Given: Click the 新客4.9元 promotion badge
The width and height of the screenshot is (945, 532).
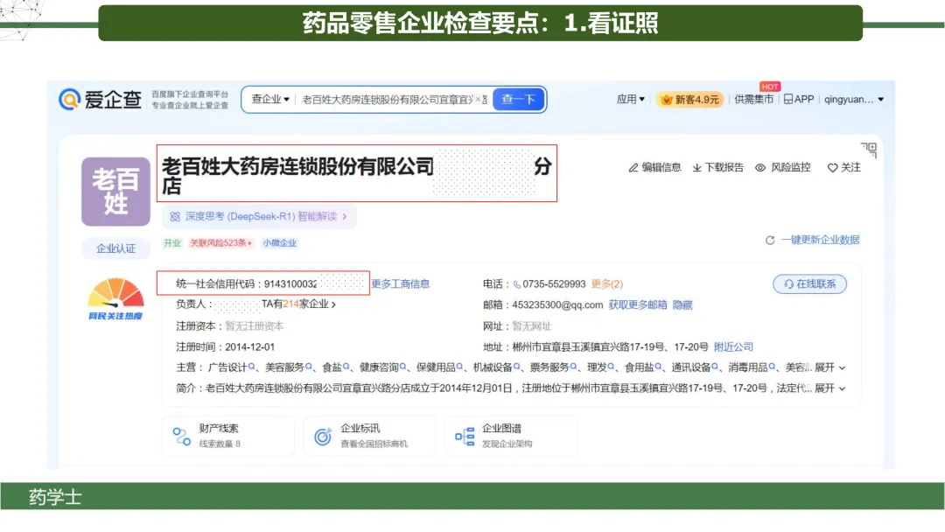Looking at the screenshot, I should click(x=690, y=100).
